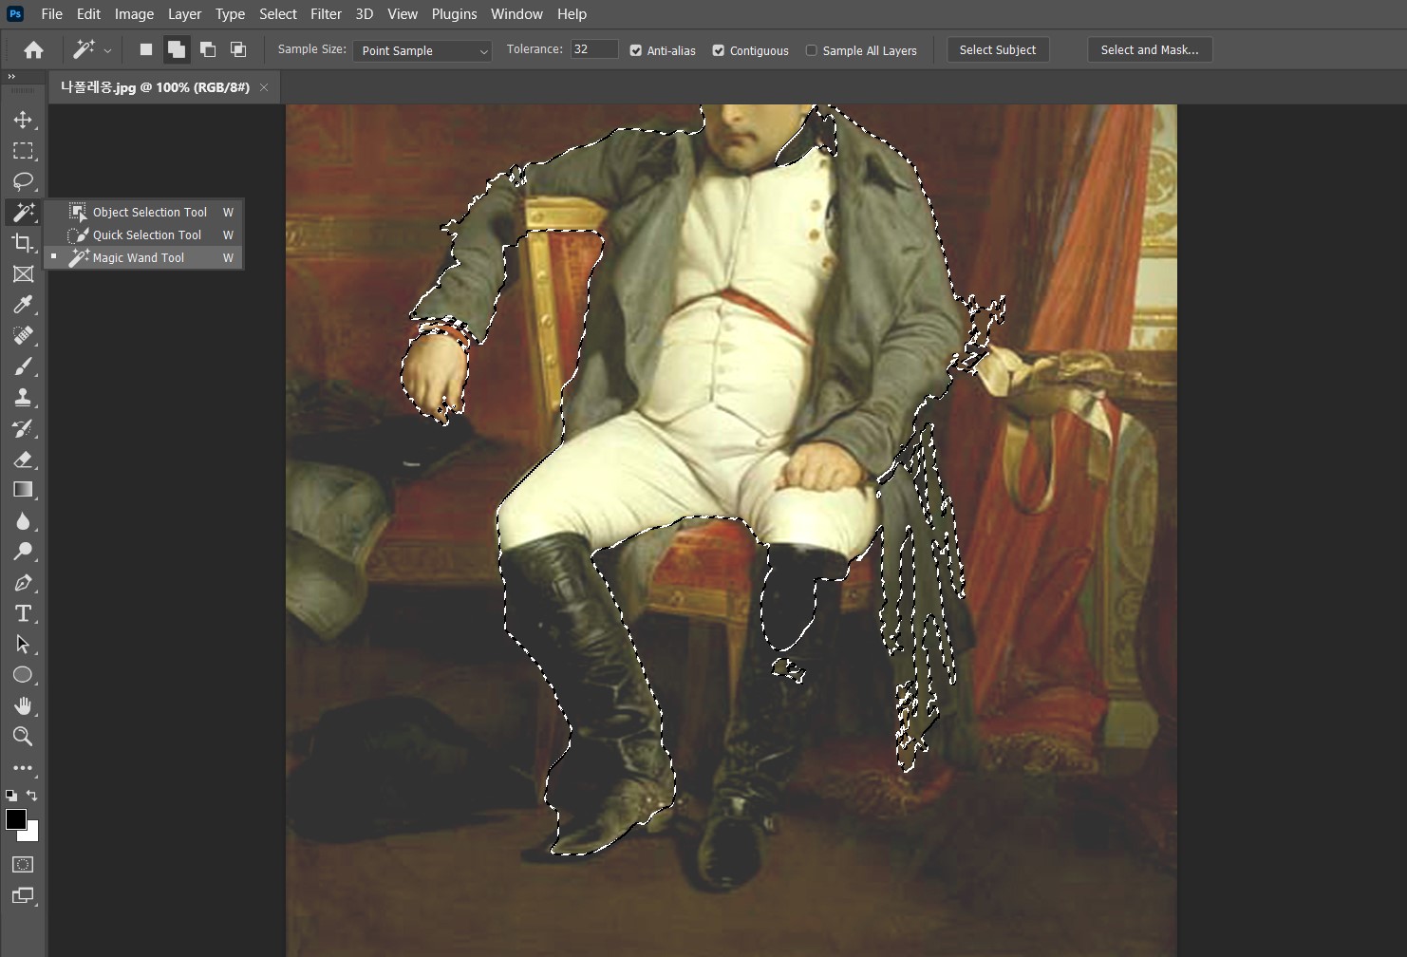The width and height of the screenshot is (1407, 957).
Task: Uncheck the Contiguous checkbox
Action: click(719, 50)
